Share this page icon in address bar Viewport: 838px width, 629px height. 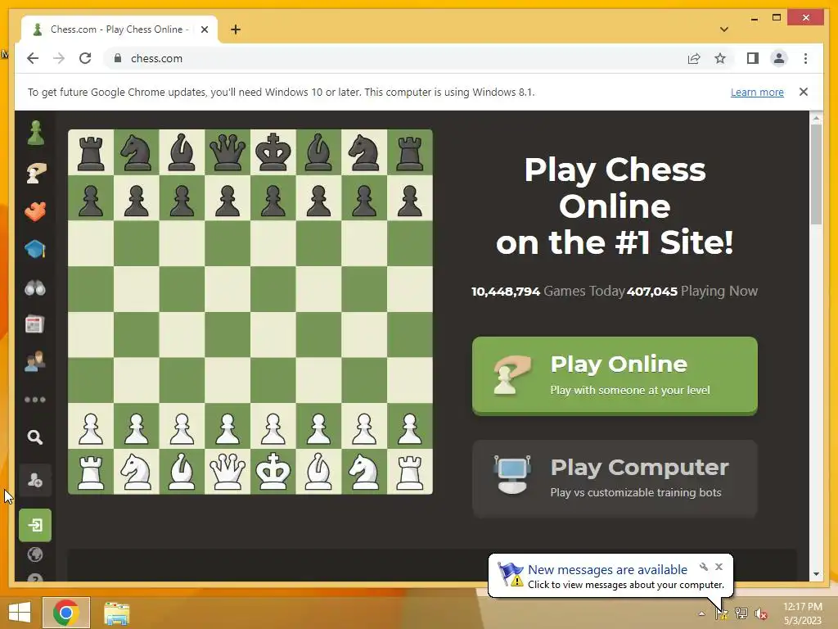(x=694, y=58)
